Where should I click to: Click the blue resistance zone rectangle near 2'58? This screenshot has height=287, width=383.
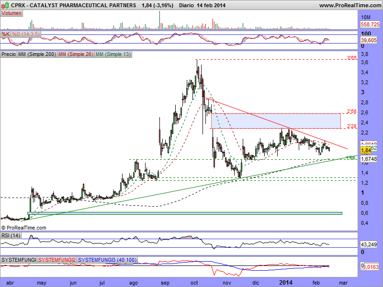pyautogui.click(x=275, y=121)
